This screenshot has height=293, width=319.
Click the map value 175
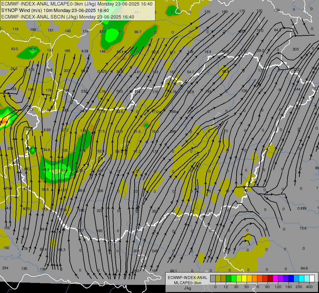pyautogui.click(x=242, y=11)
